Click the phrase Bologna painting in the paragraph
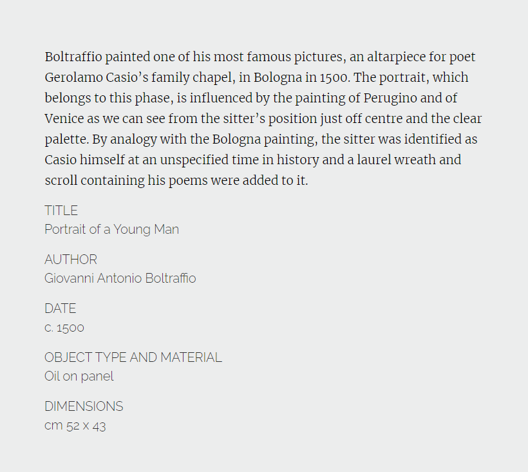528x472 pixels. pos(265,139)
